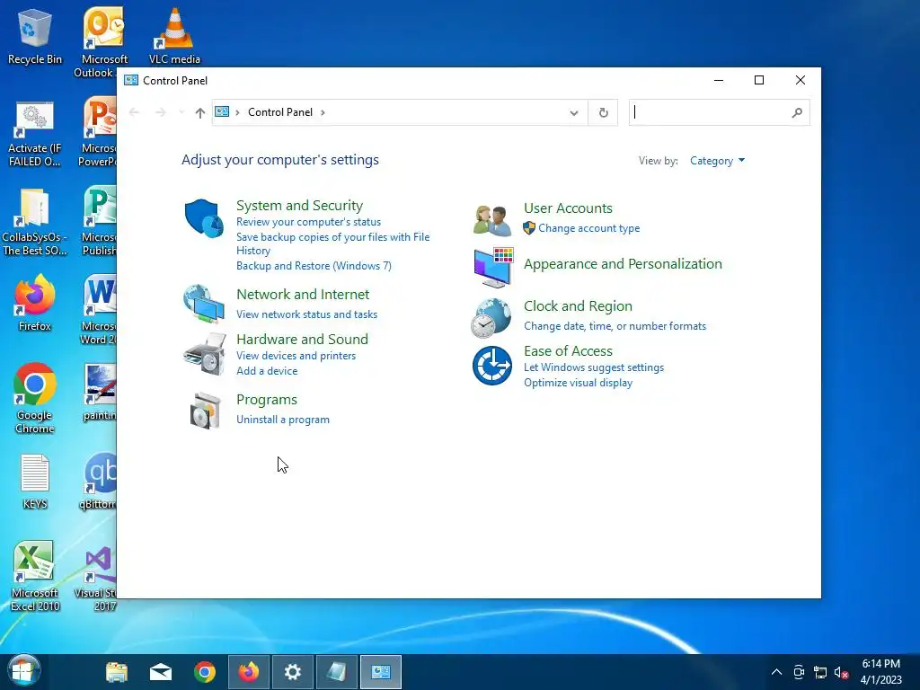Open the Network and Internet globe icon
The height and width of the screenshot is (690, 920).
tap(204, 304)
